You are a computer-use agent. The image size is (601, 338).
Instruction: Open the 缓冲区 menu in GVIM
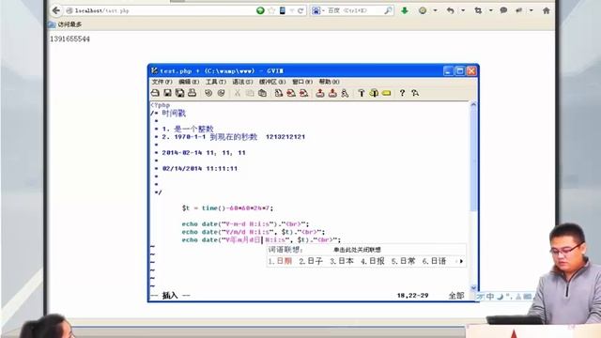[272, 82]
